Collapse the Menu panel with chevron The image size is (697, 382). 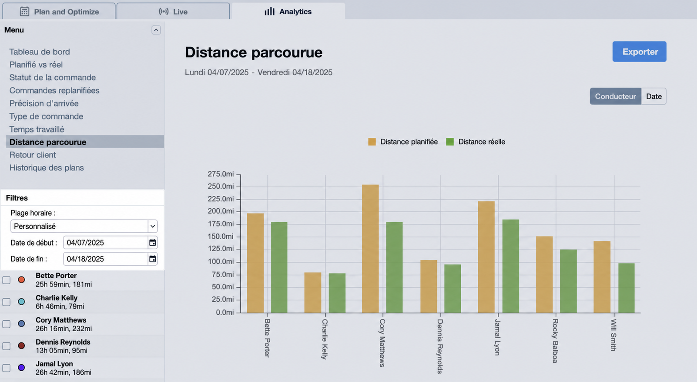[x=156, y=30]
